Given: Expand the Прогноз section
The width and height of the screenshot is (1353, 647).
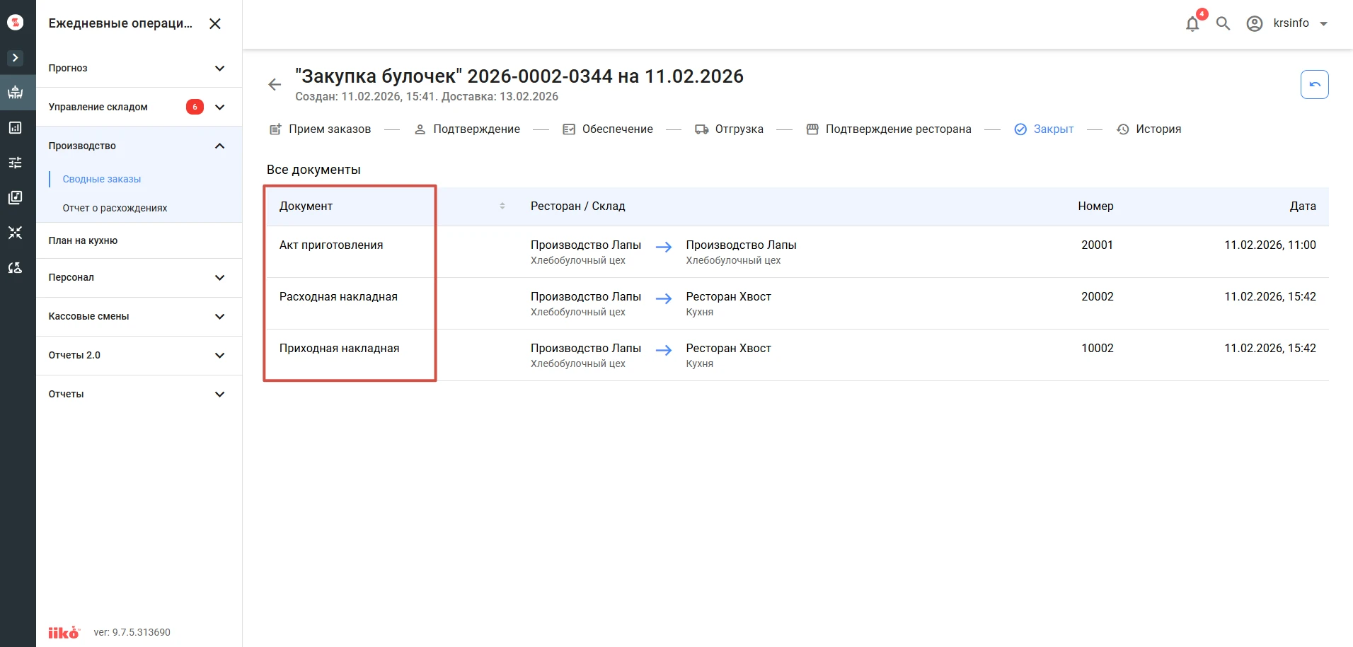Looking at the screenshot, I should (x=139, y=68).
